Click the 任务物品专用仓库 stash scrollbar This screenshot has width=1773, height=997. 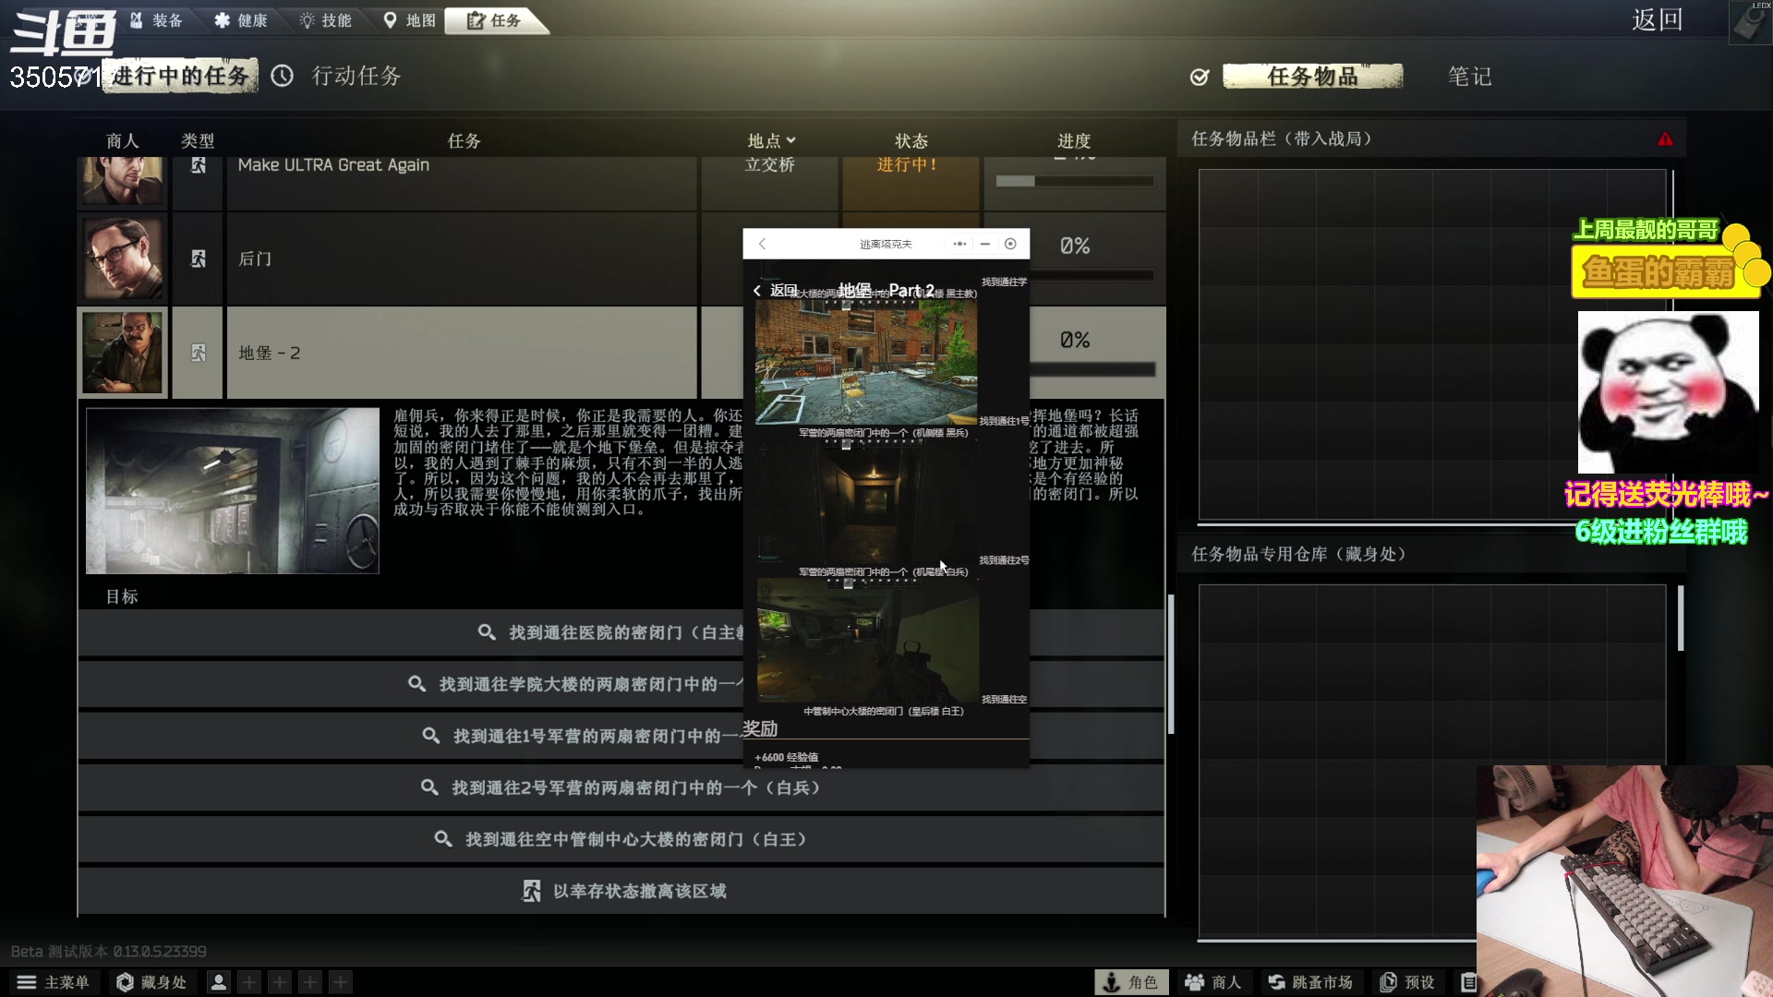1681,619
